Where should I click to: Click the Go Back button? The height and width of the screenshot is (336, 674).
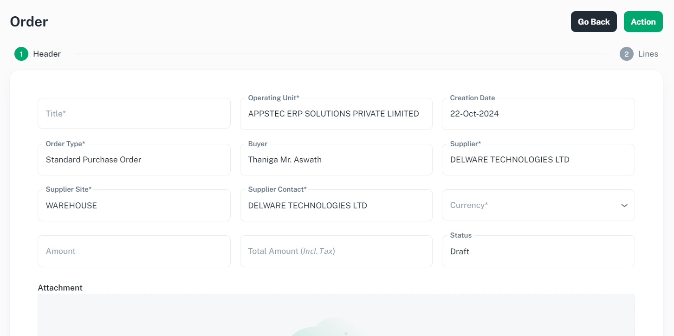tap(594, 21)
